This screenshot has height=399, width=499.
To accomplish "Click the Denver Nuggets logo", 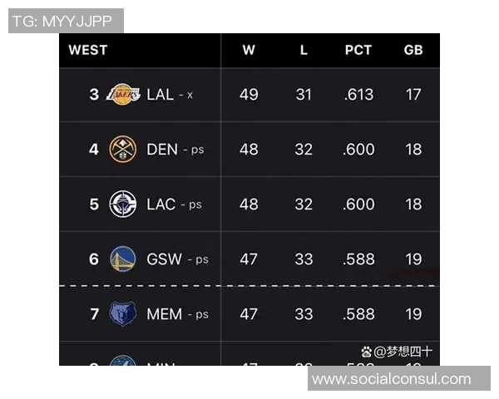I will click(x=123, y=150).
